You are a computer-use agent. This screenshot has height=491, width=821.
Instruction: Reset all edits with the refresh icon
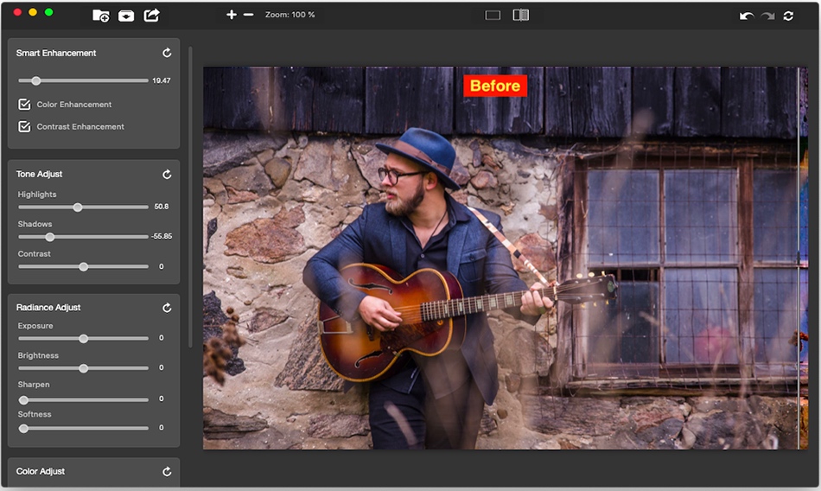(788, 16)
